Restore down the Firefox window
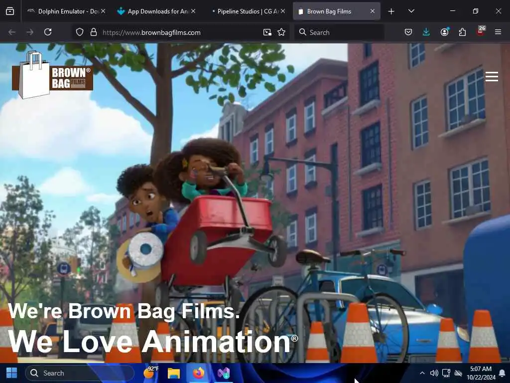The height and width of the screenshot is (383, 510). click(x=476, y=11)
